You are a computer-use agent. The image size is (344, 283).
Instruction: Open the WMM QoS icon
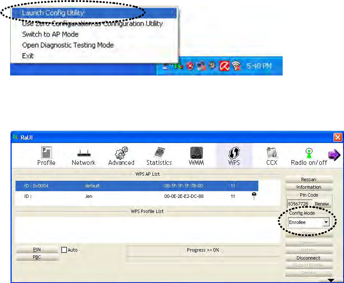point(196,153)
